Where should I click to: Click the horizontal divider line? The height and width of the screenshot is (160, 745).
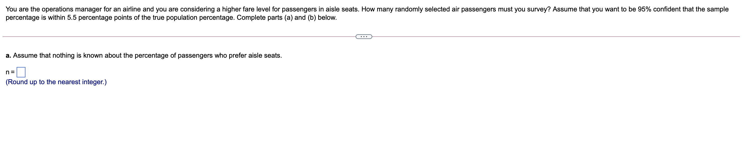[x=173, y=36]
